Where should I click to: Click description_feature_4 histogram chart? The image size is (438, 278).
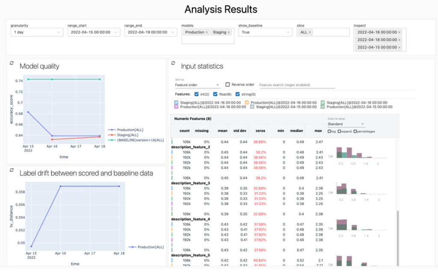[358, 228]
